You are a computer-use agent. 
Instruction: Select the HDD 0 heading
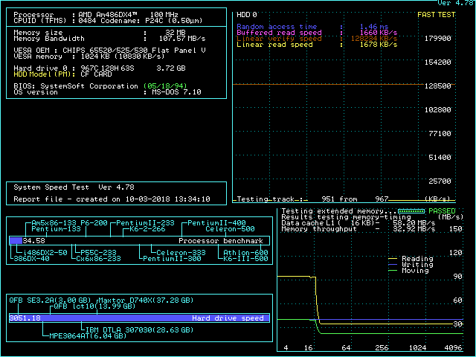pyautogui.click(x=247, y=14)
